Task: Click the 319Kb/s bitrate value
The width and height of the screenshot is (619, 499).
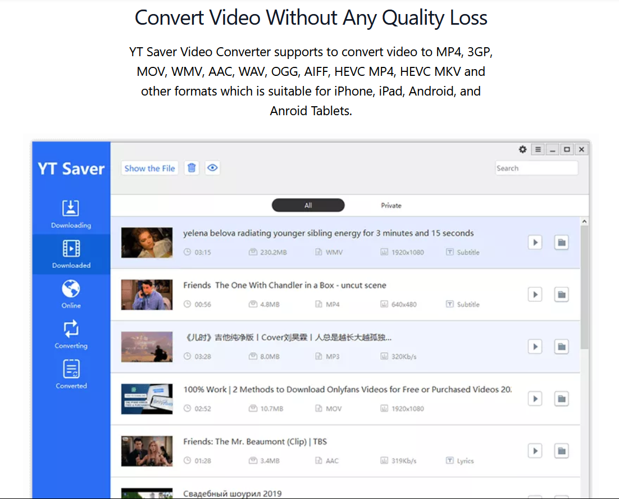Action: click(x=404, y=461)
